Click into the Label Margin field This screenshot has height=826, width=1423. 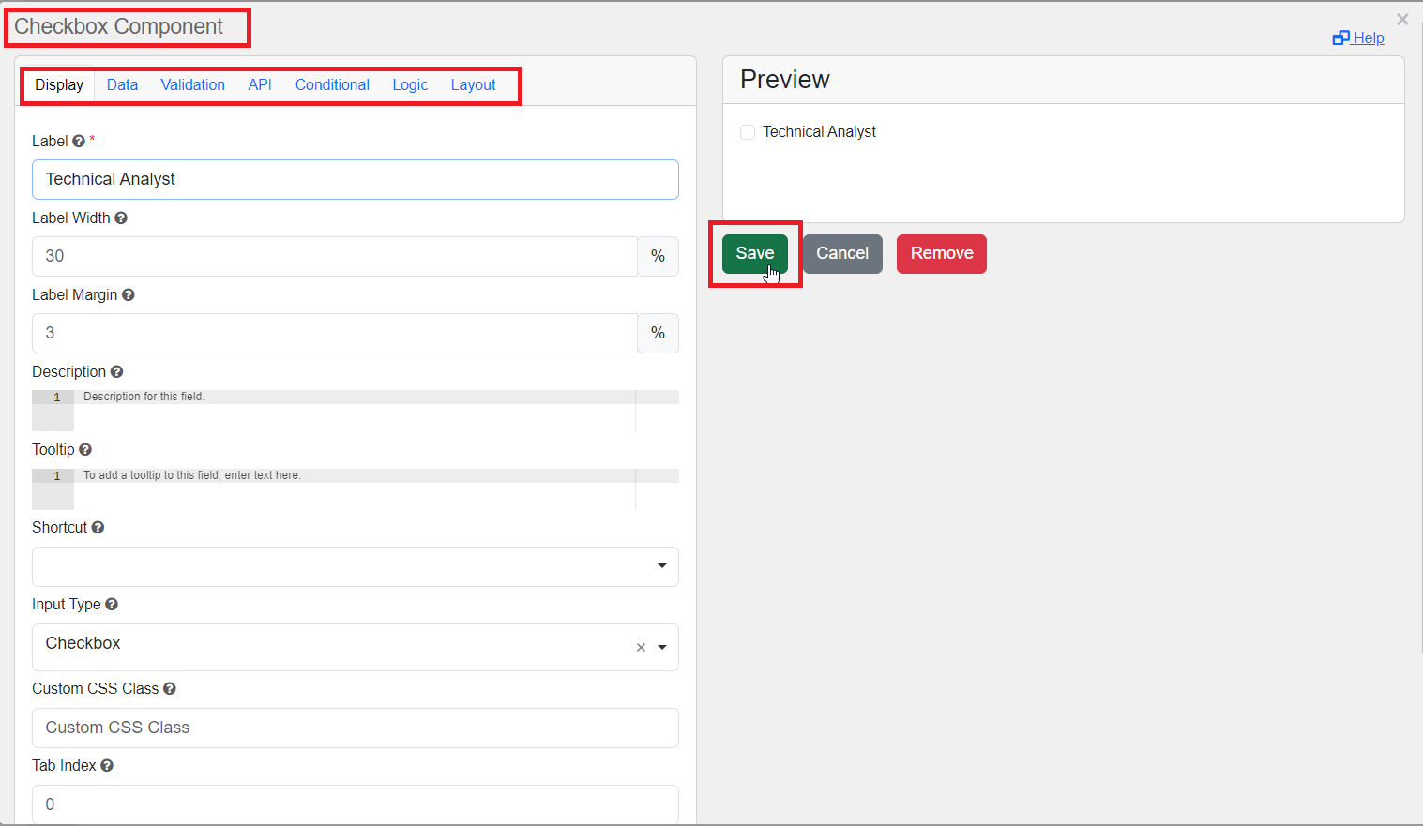tap(335, 333)
